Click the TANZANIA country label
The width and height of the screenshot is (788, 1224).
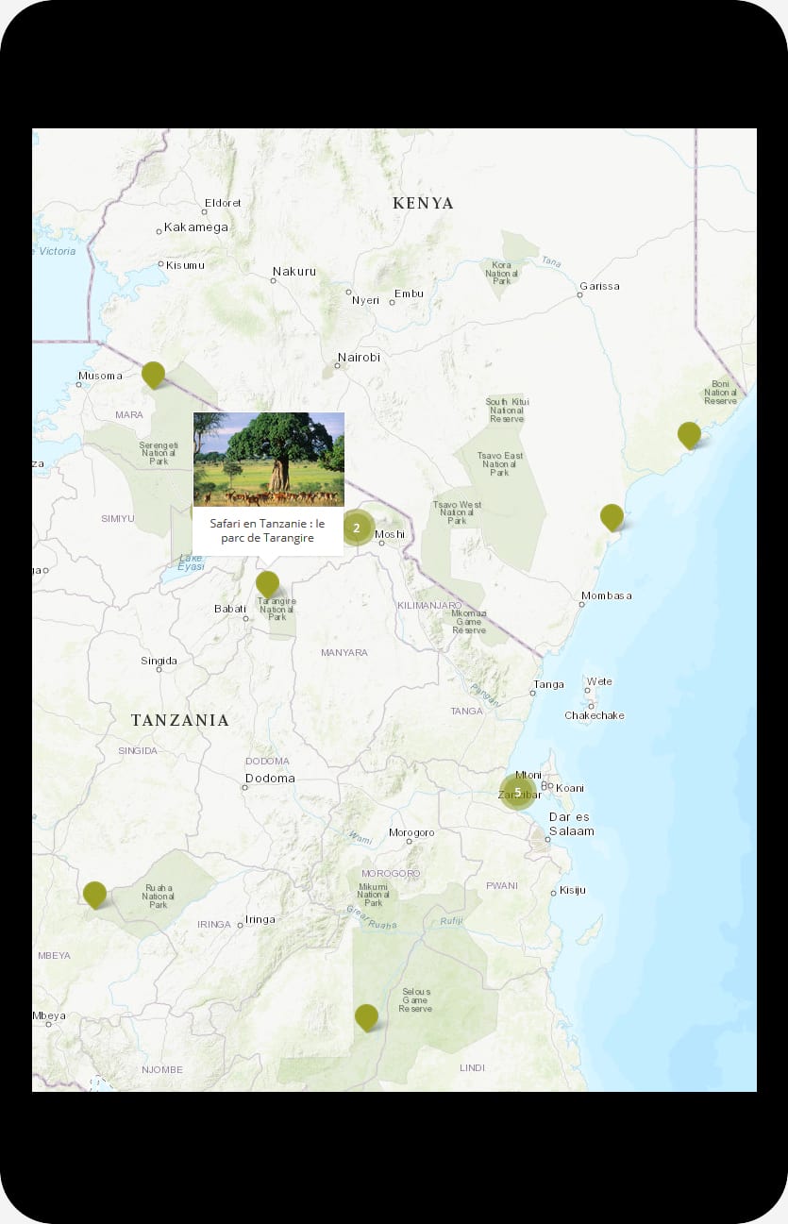pos(179,720)
